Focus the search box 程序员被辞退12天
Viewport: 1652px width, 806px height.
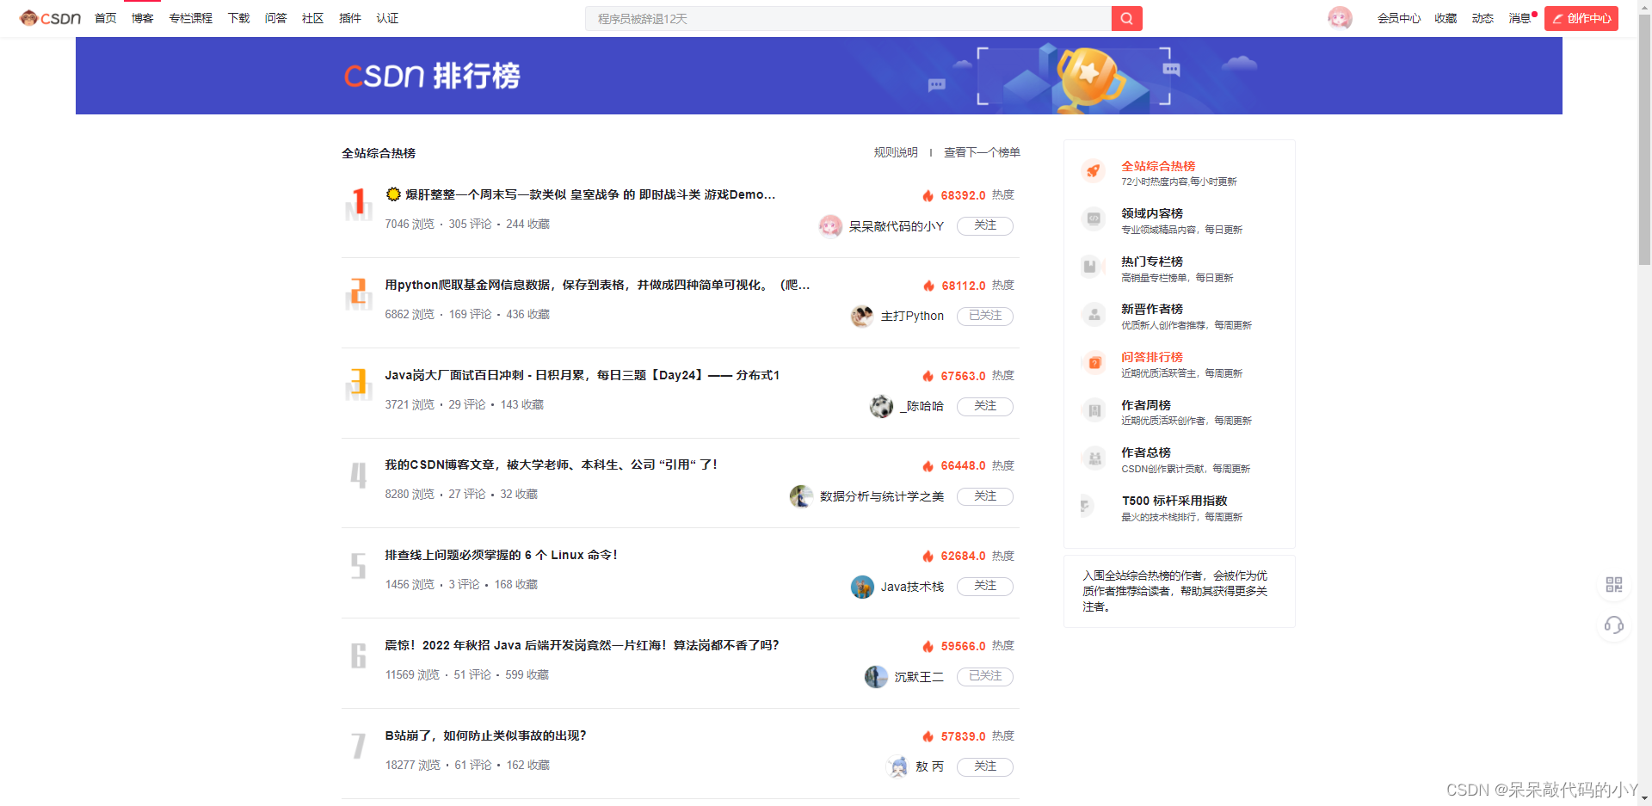848,18
